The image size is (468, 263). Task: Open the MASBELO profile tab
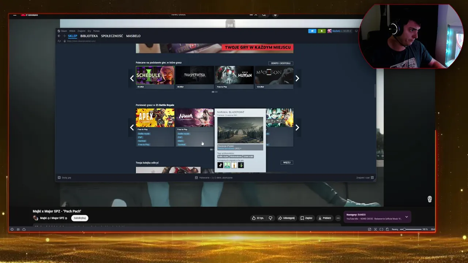pos(133,36)
